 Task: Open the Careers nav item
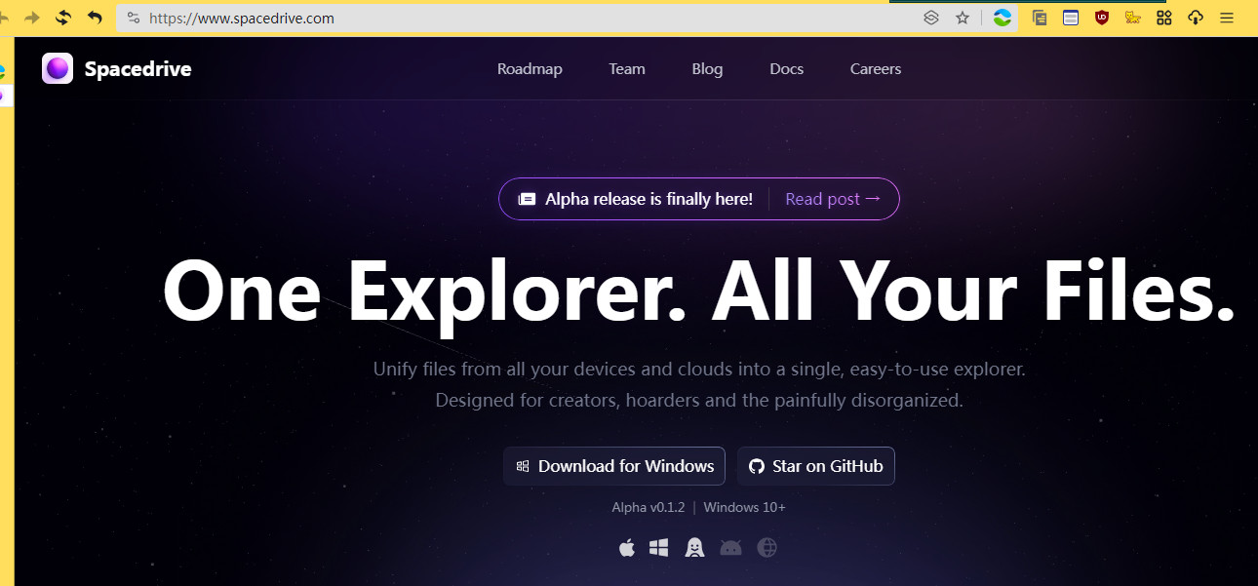coord(876,69)
